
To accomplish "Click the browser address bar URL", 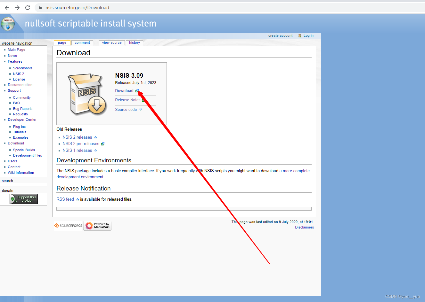I will coord(77,8).
